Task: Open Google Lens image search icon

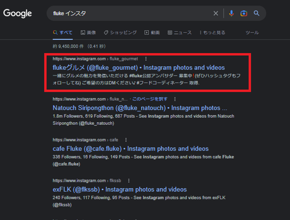Action: point(244,13)
